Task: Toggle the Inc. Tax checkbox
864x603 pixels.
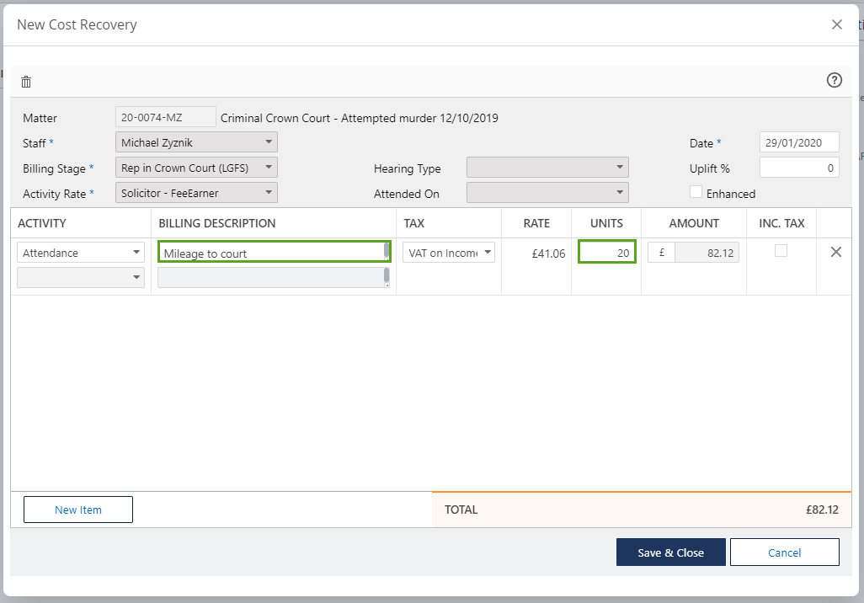Action: click(x=781, y=251)
